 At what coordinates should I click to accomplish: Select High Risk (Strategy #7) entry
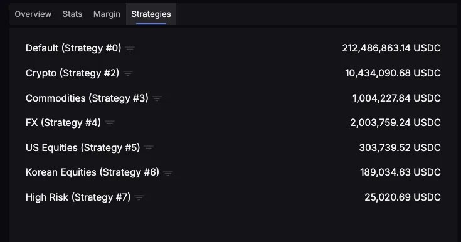point(78,197)
